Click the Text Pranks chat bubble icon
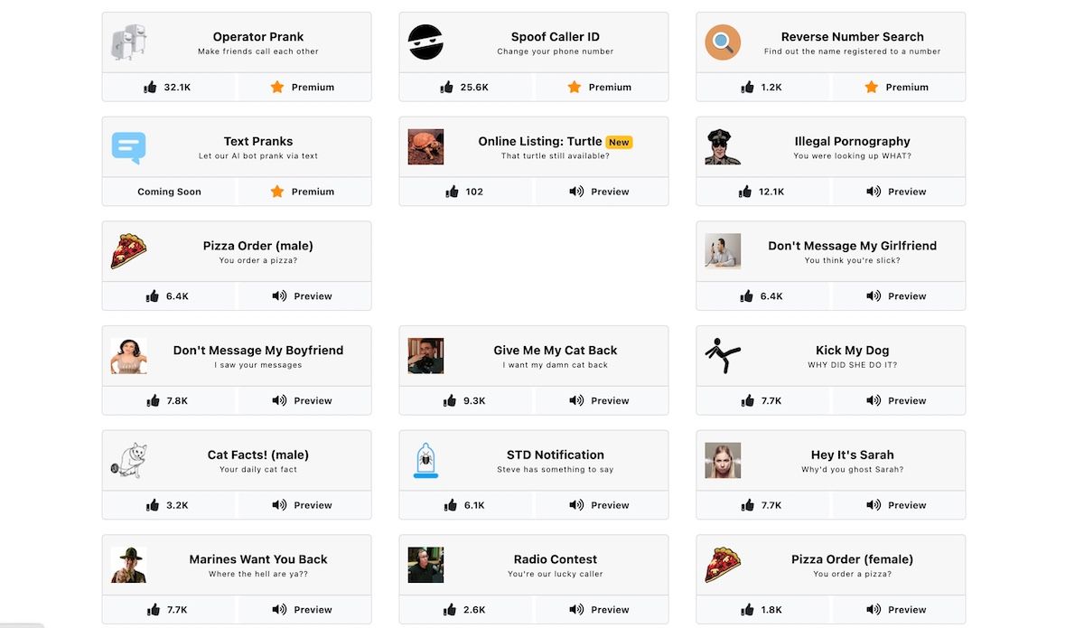 tap(128, 147)
